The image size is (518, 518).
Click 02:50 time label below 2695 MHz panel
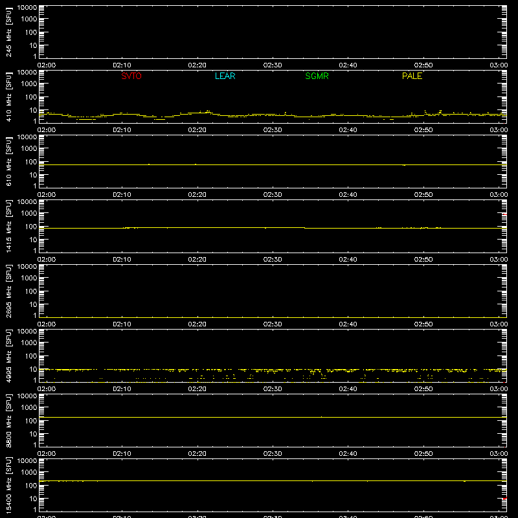click(x=423, y=324)
